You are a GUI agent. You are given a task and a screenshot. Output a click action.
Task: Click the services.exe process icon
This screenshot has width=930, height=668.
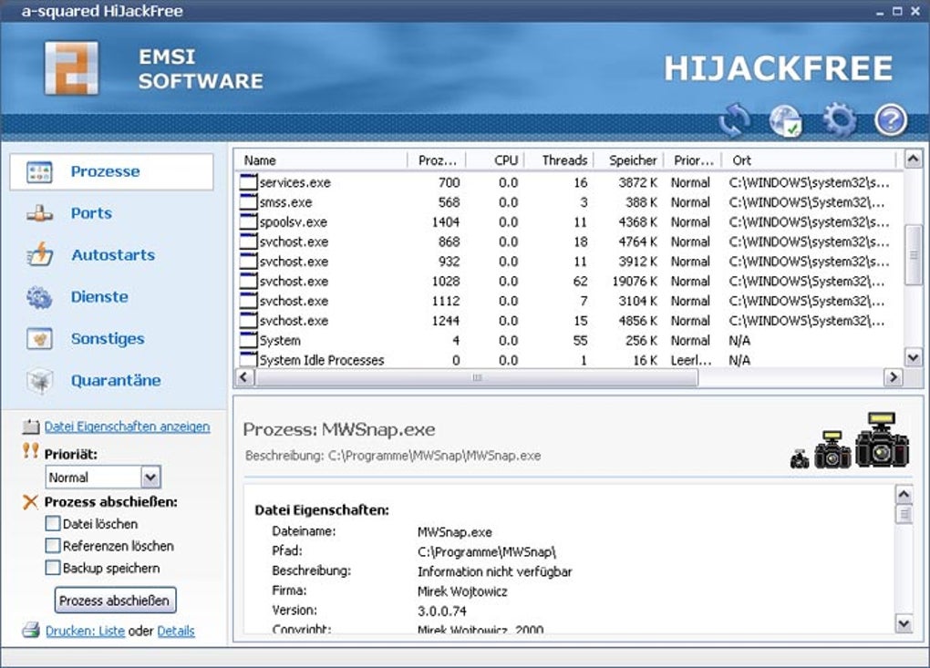click(x=249, y=182)
